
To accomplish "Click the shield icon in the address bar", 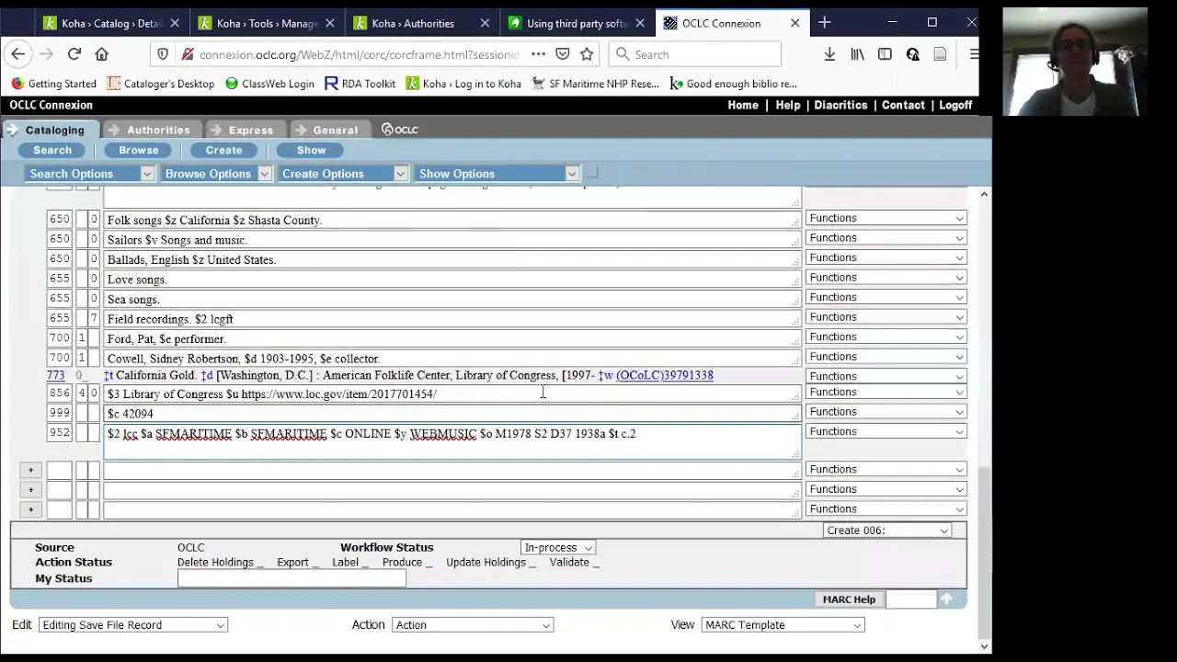I will [x=163, y=54].
